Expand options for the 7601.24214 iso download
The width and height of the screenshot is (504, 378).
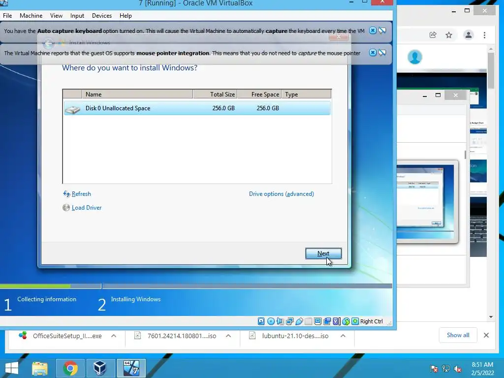click(228, 336)
